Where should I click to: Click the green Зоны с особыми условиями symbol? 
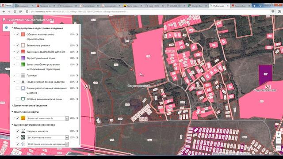(23, 64)
